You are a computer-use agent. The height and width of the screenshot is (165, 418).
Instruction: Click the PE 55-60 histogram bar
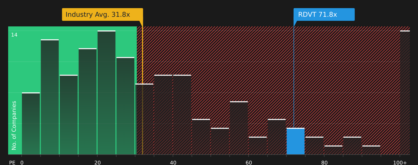239,128
